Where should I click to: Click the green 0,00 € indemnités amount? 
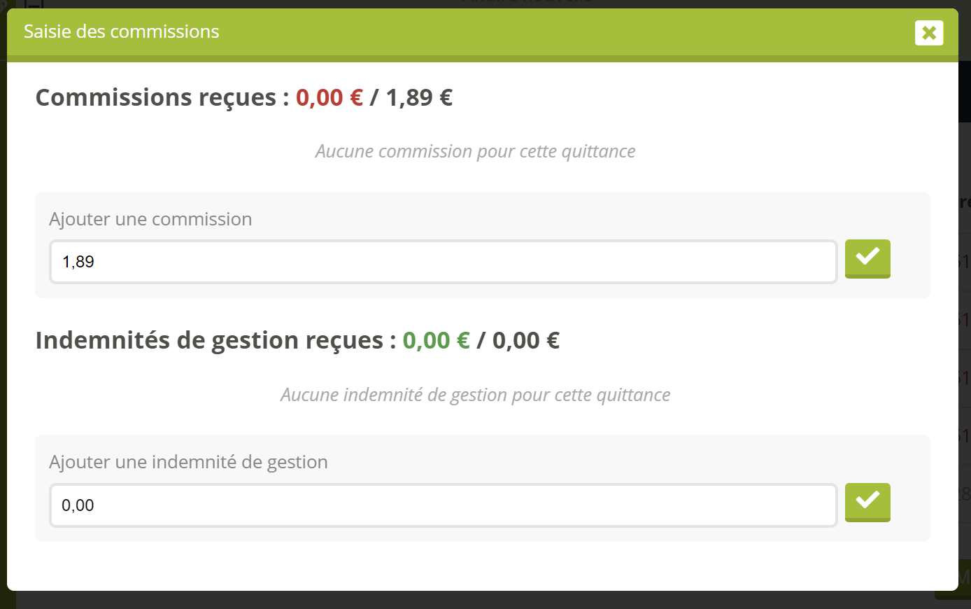point(436,340)
